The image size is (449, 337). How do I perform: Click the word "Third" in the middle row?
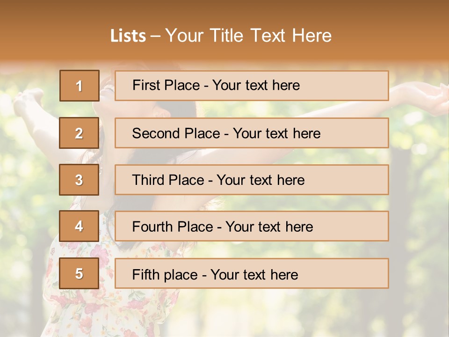pyautogui.click(x=149, y=180)
